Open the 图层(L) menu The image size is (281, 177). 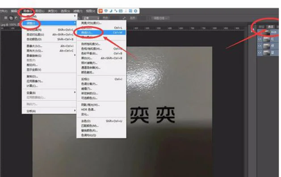click(40, 11)
